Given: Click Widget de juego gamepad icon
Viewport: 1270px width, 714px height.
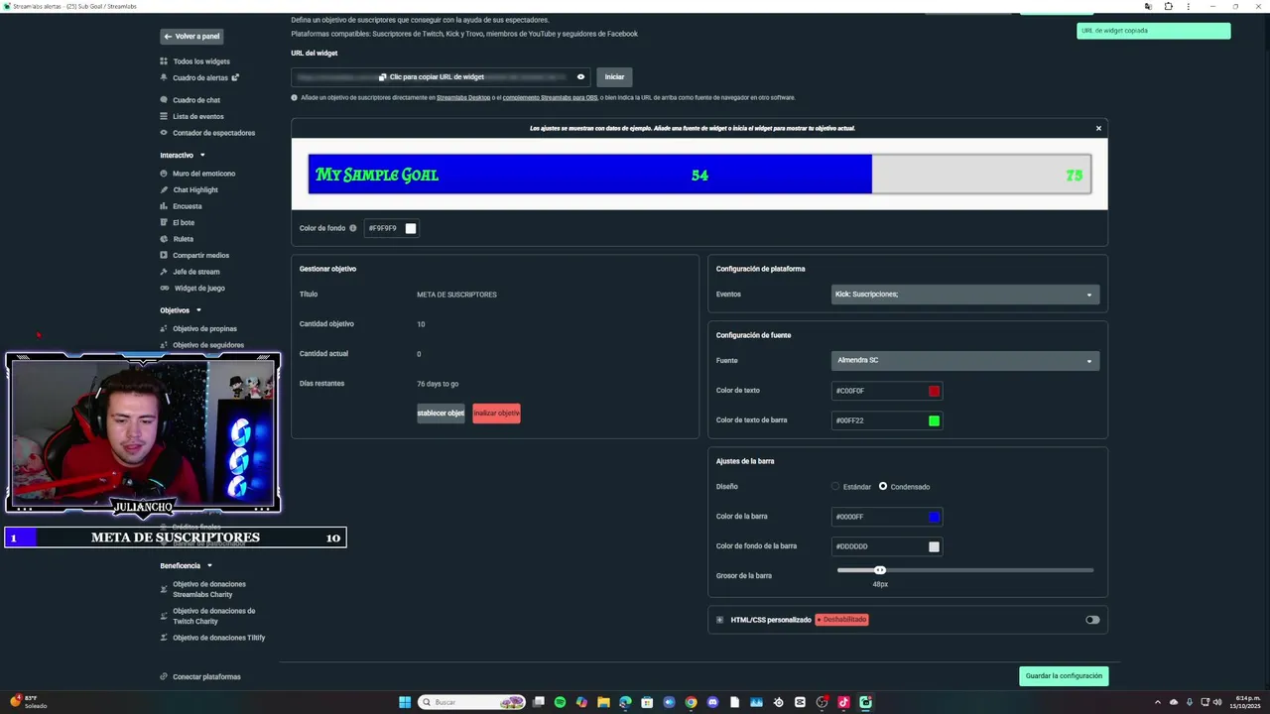Looking at the screenshot, I should click(x=164, y=288).
